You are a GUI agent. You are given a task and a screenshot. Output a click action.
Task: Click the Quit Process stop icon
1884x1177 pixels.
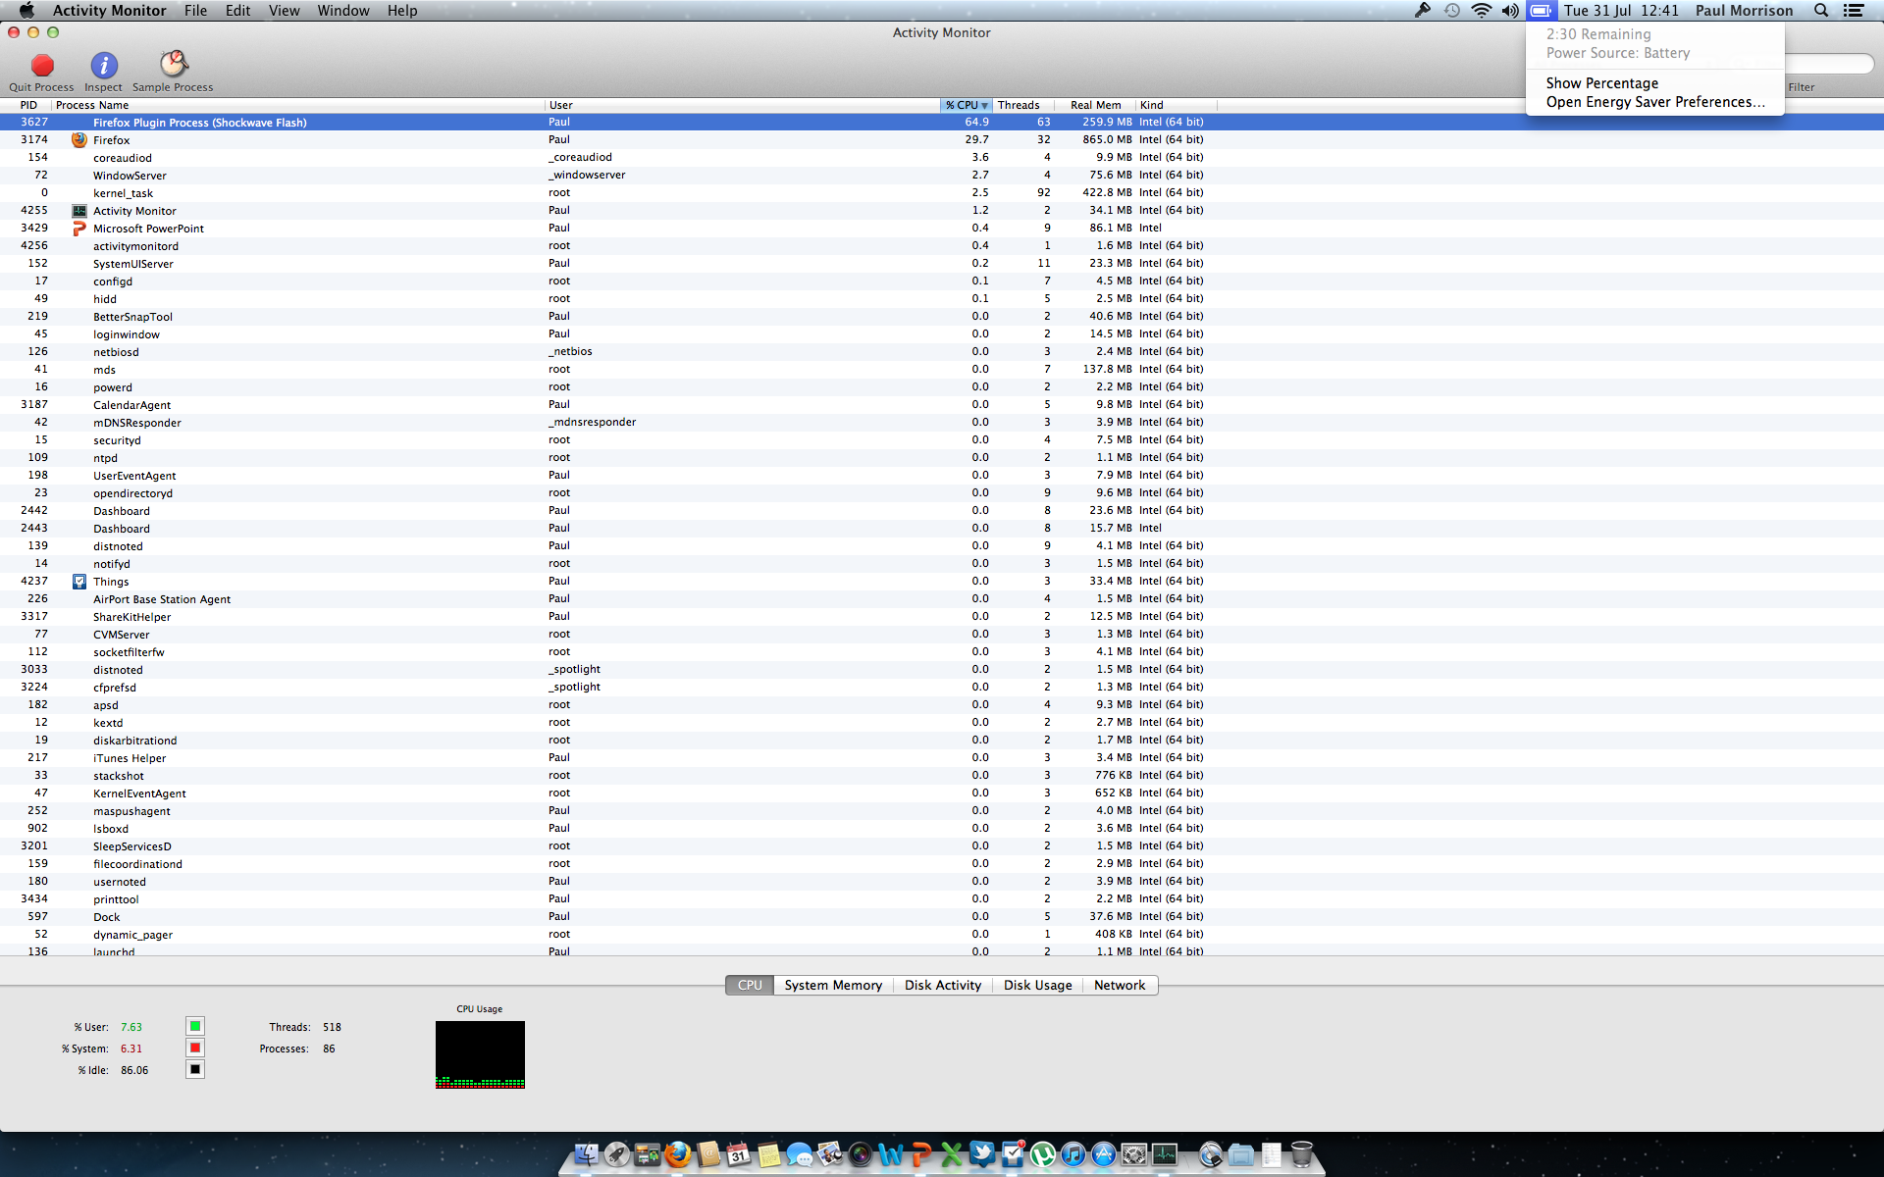coord(42,66)
